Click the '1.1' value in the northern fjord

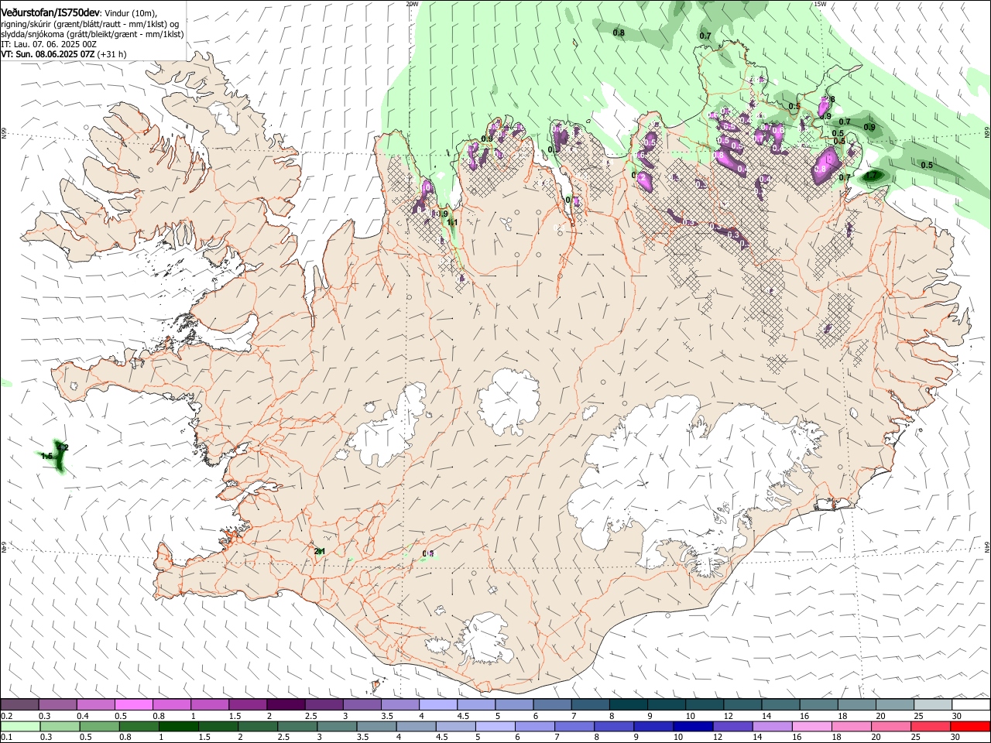click(x=453, y=222)
